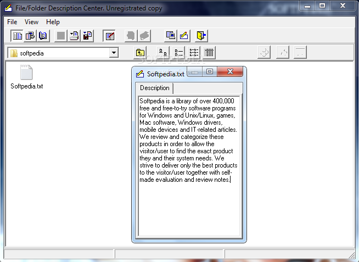Switch to large icons view

(163, 53)
